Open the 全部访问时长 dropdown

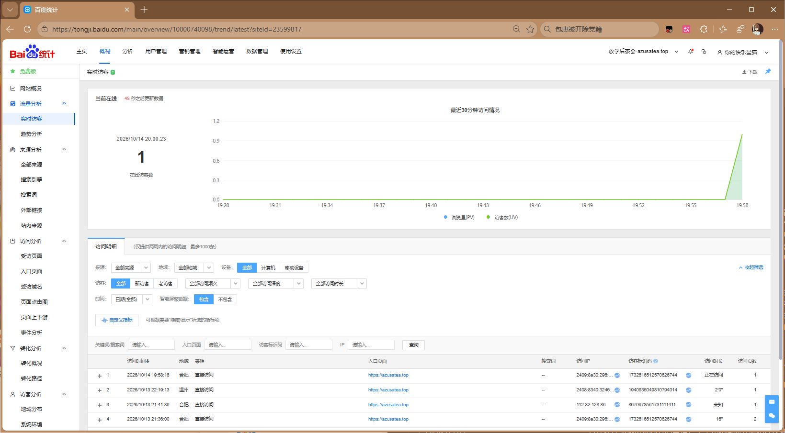339,284
